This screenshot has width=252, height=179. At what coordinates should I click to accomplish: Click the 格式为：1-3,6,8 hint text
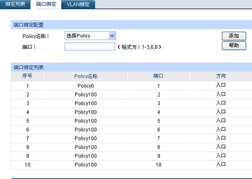coord(139,47)
